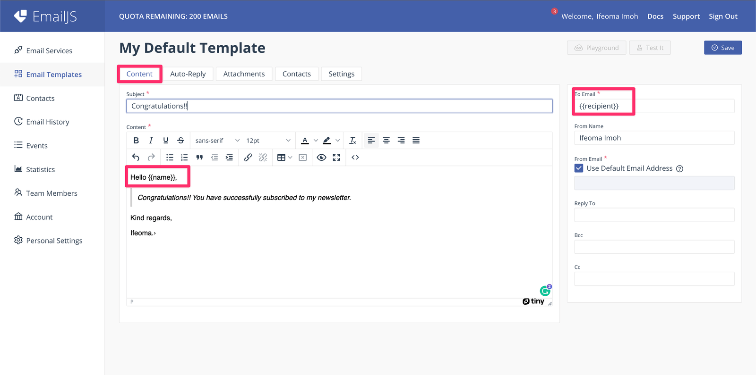Switch to the Content tab
Image resolution: width=756 pixels, height=375 pixels.
[139, 74]
